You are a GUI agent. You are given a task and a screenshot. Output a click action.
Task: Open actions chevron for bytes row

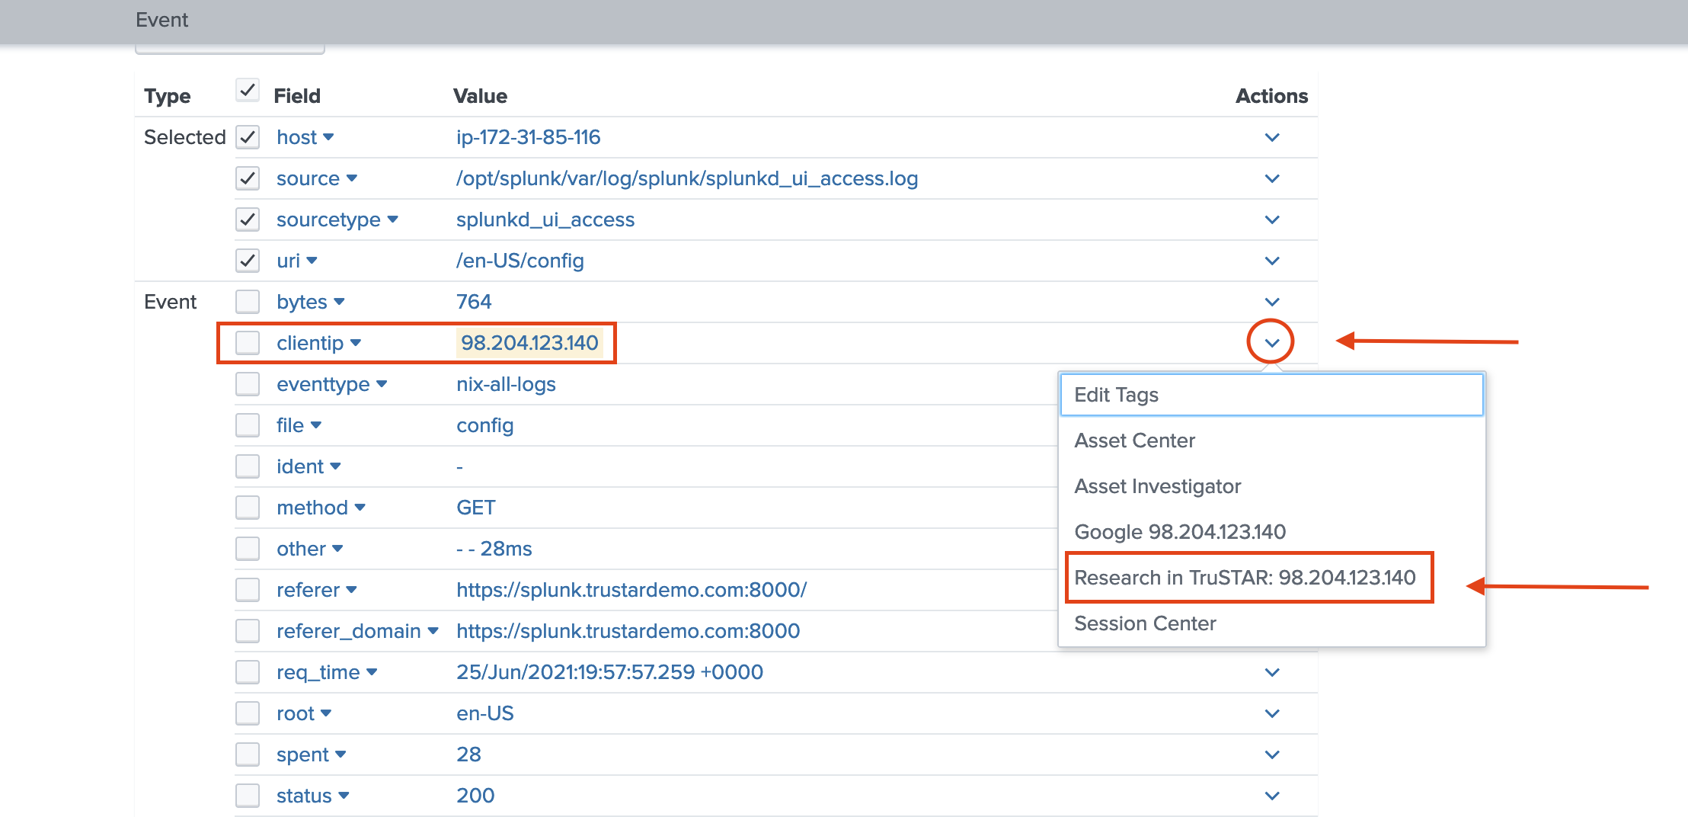[x=1272, y=303]
